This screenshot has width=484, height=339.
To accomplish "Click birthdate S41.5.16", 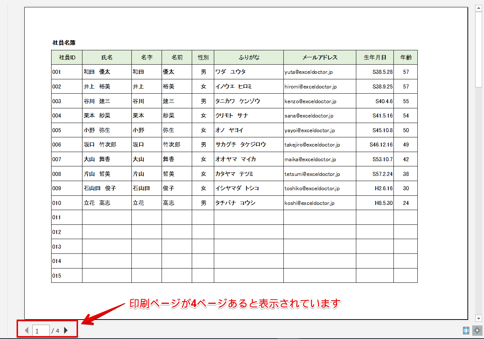I will (x=382, y=116).
